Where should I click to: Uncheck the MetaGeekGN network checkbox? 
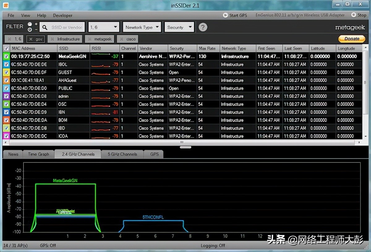click(x=6, y=57)
